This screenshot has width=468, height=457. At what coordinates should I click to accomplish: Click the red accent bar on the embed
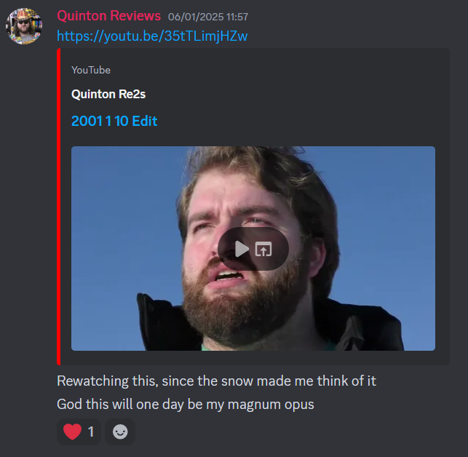(59, 207)
